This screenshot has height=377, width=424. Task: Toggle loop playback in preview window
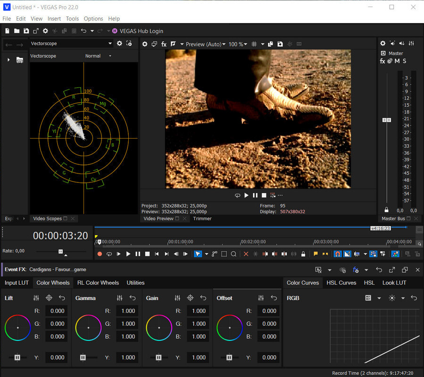237,195
